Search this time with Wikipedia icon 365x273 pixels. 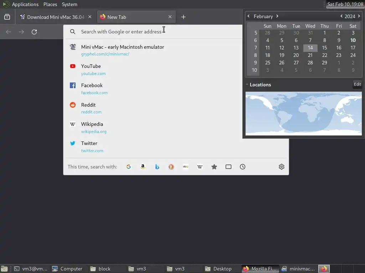pyautogui.click(x=200, y=167)
